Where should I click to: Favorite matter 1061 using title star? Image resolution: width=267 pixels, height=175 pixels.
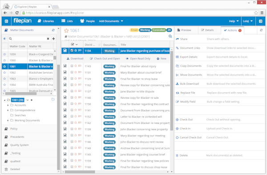(66, 31)
